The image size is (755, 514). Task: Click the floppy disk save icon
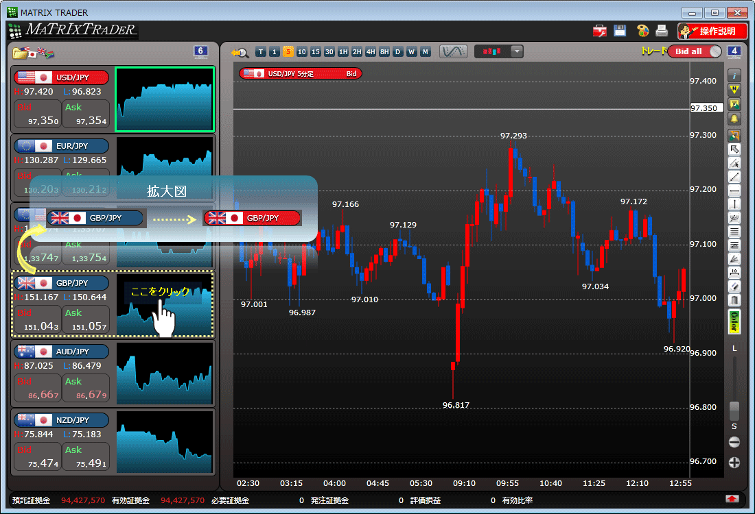coord(620,31)
